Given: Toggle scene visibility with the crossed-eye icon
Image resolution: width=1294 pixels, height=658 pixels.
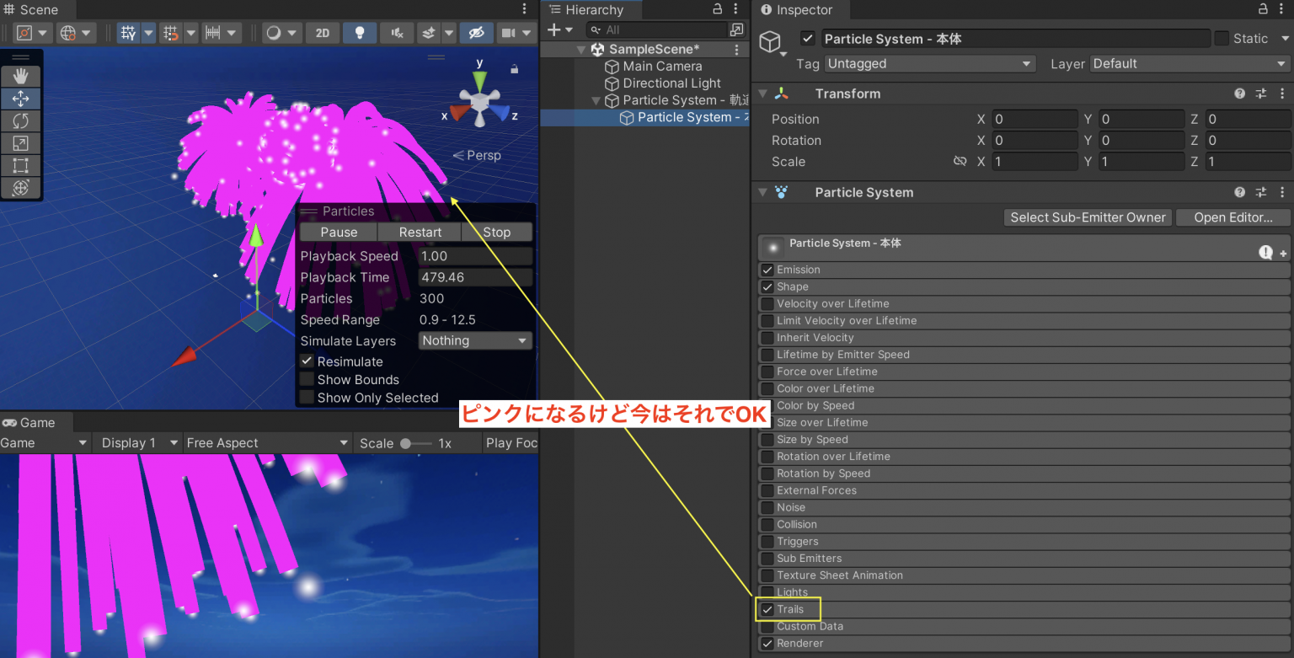Looking at the screenshot, I should click(477, 32).
